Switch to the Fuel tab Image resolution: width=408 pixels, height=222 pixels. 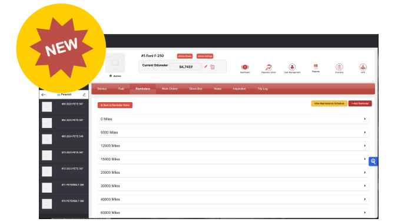[x=121, y=89]
